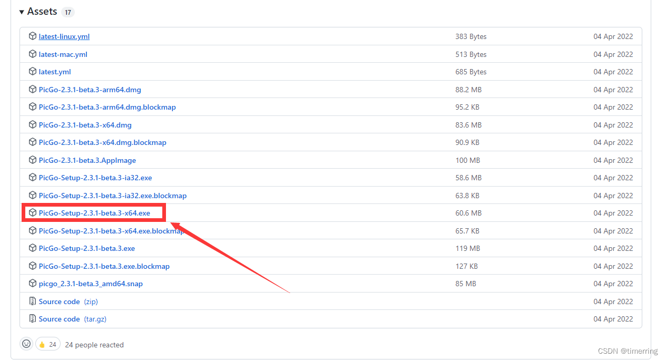Download picgo_2.3.1-beta.3_amd64.snap

(x=91, y=284)
